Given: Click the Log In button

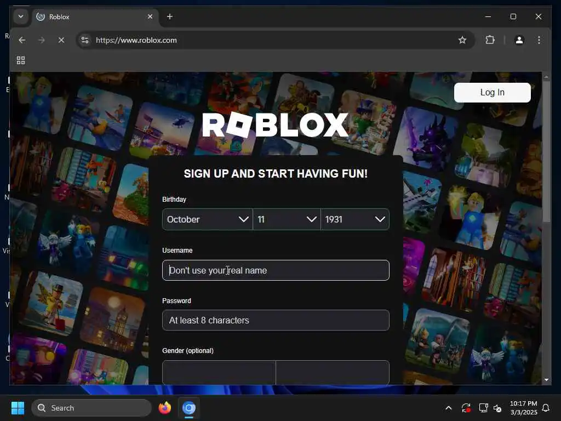Looking at the screenshot, I should pos(493,92).
